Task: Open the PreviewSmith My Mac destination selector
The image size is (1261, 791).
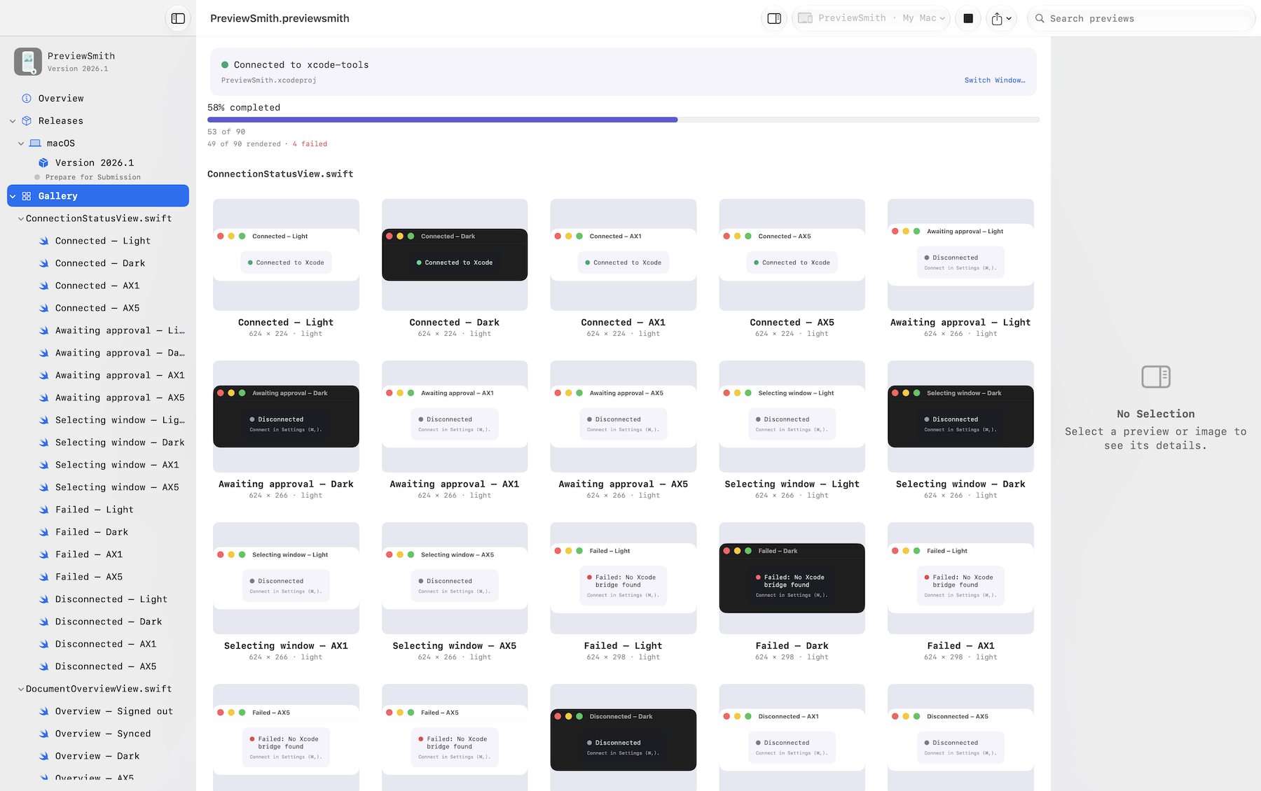Action: pos(871,18)
